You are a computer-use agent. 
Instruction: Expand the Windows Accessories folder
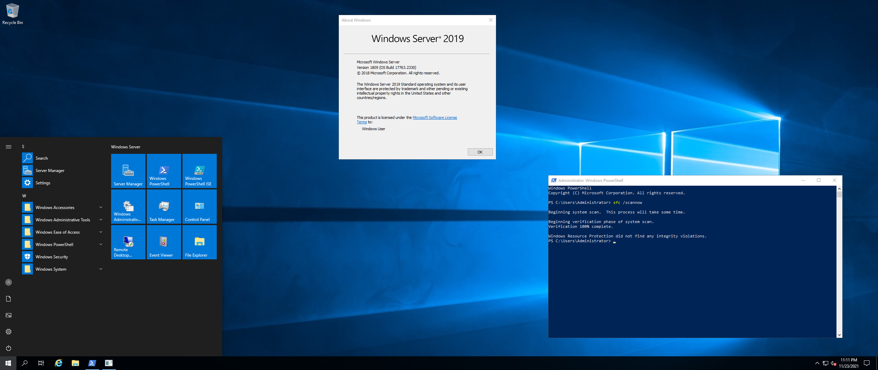63,207
